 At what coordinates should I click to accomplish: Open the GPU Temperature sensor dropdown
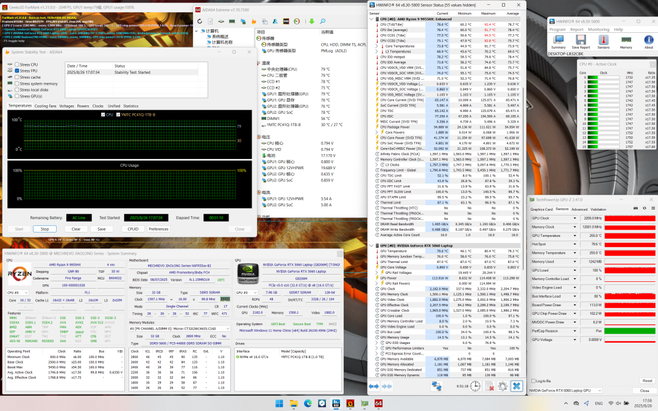(575, 236)
